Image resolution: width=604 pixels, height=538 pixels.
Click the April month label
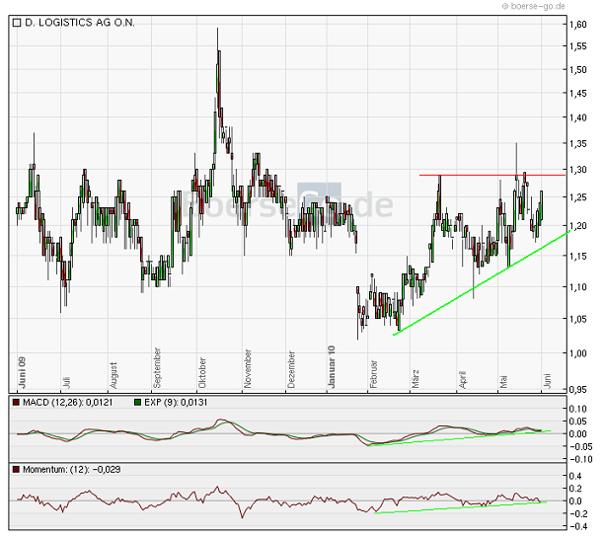click(462, 380)
